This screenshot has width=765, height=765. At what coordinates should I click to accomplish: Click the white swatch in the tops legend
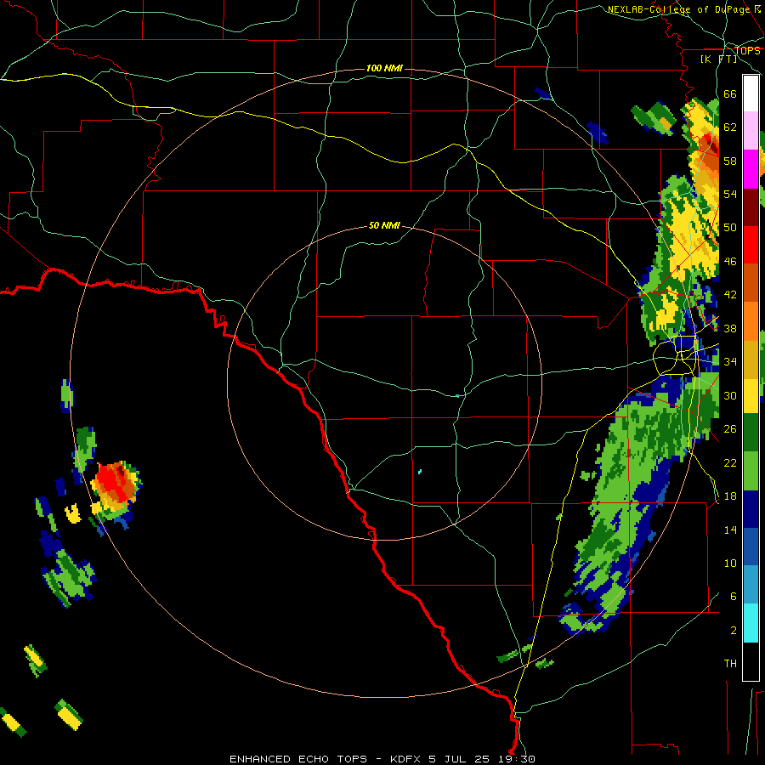[x=751, y=93]
